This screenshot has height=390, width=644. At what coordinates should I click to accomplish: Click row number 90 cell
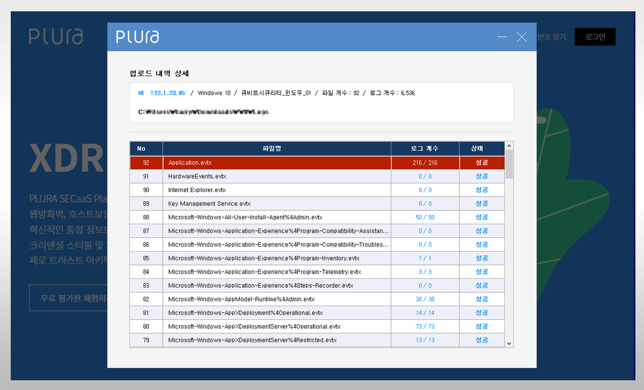[x=146, y=190]
